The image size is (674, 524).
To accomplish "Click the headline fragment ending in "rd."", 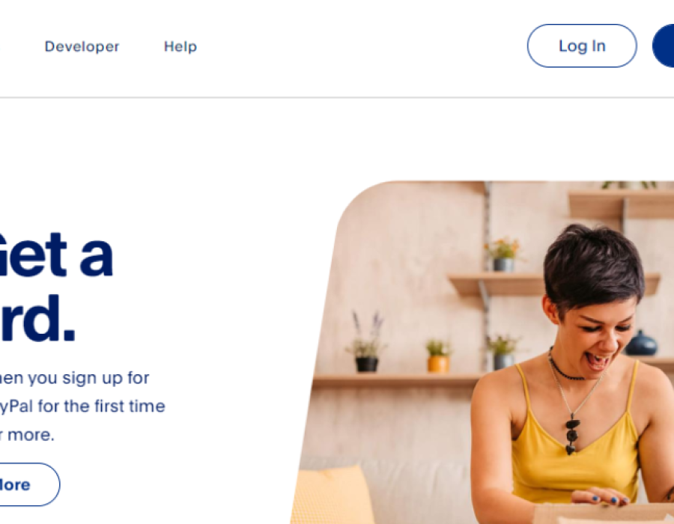I will tap(37, 319).
